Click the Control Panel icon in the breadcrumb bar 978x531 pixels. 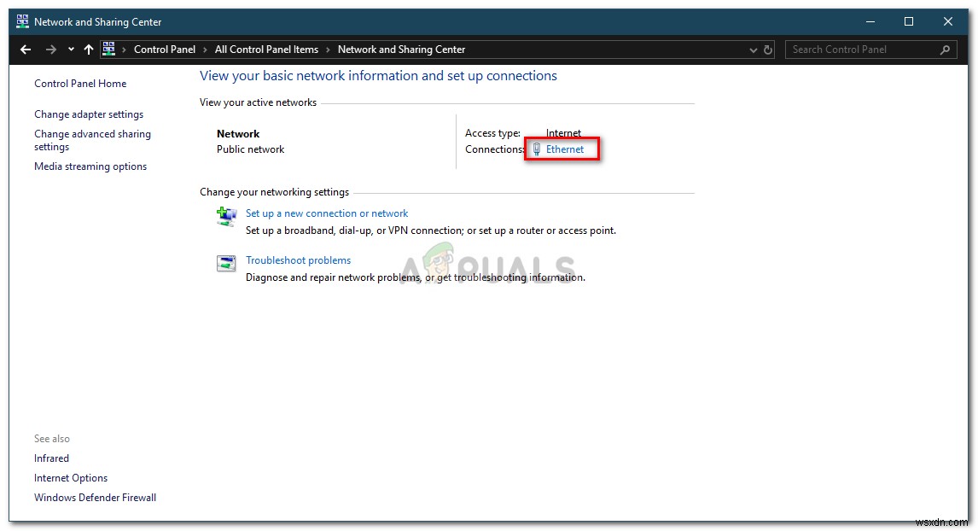tap(108, 49)
